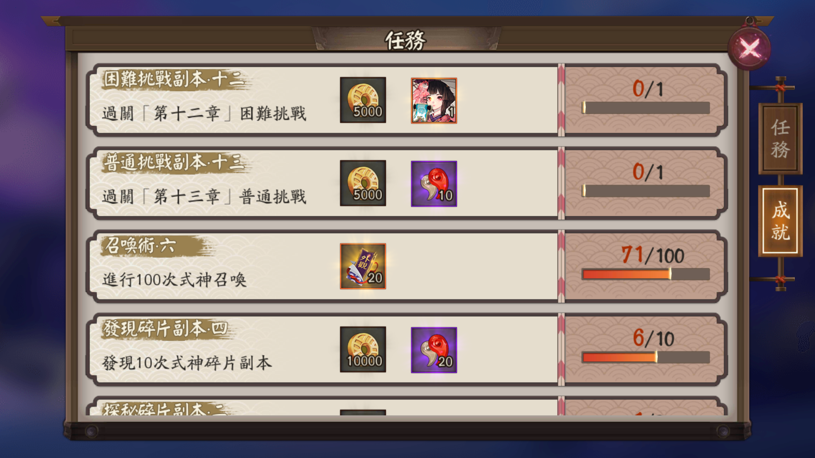
Task: Click the 5000 gold coin reward for 普通挑戰副本·十三
Action: pyautogui.click(x=363, y=183)
